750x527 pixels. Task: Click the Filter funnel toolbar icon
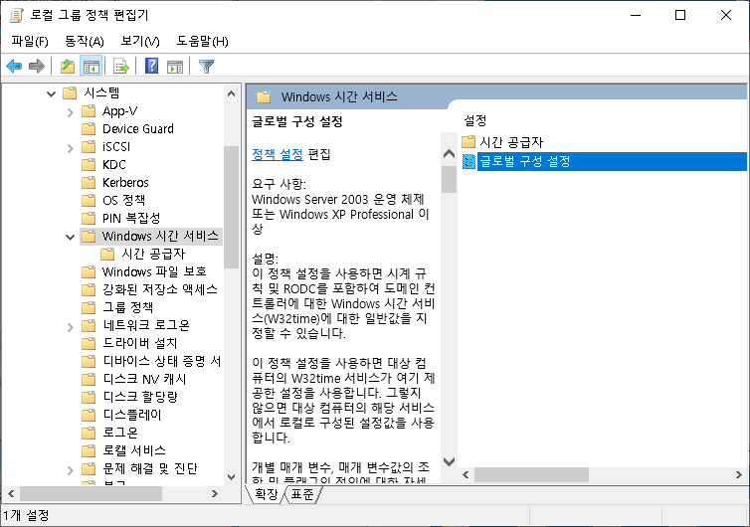(206, 67)
